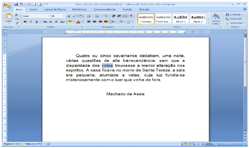Open Localizar dropdown arrow
Screen dimensions: 249x148
(x=242, y=14)
